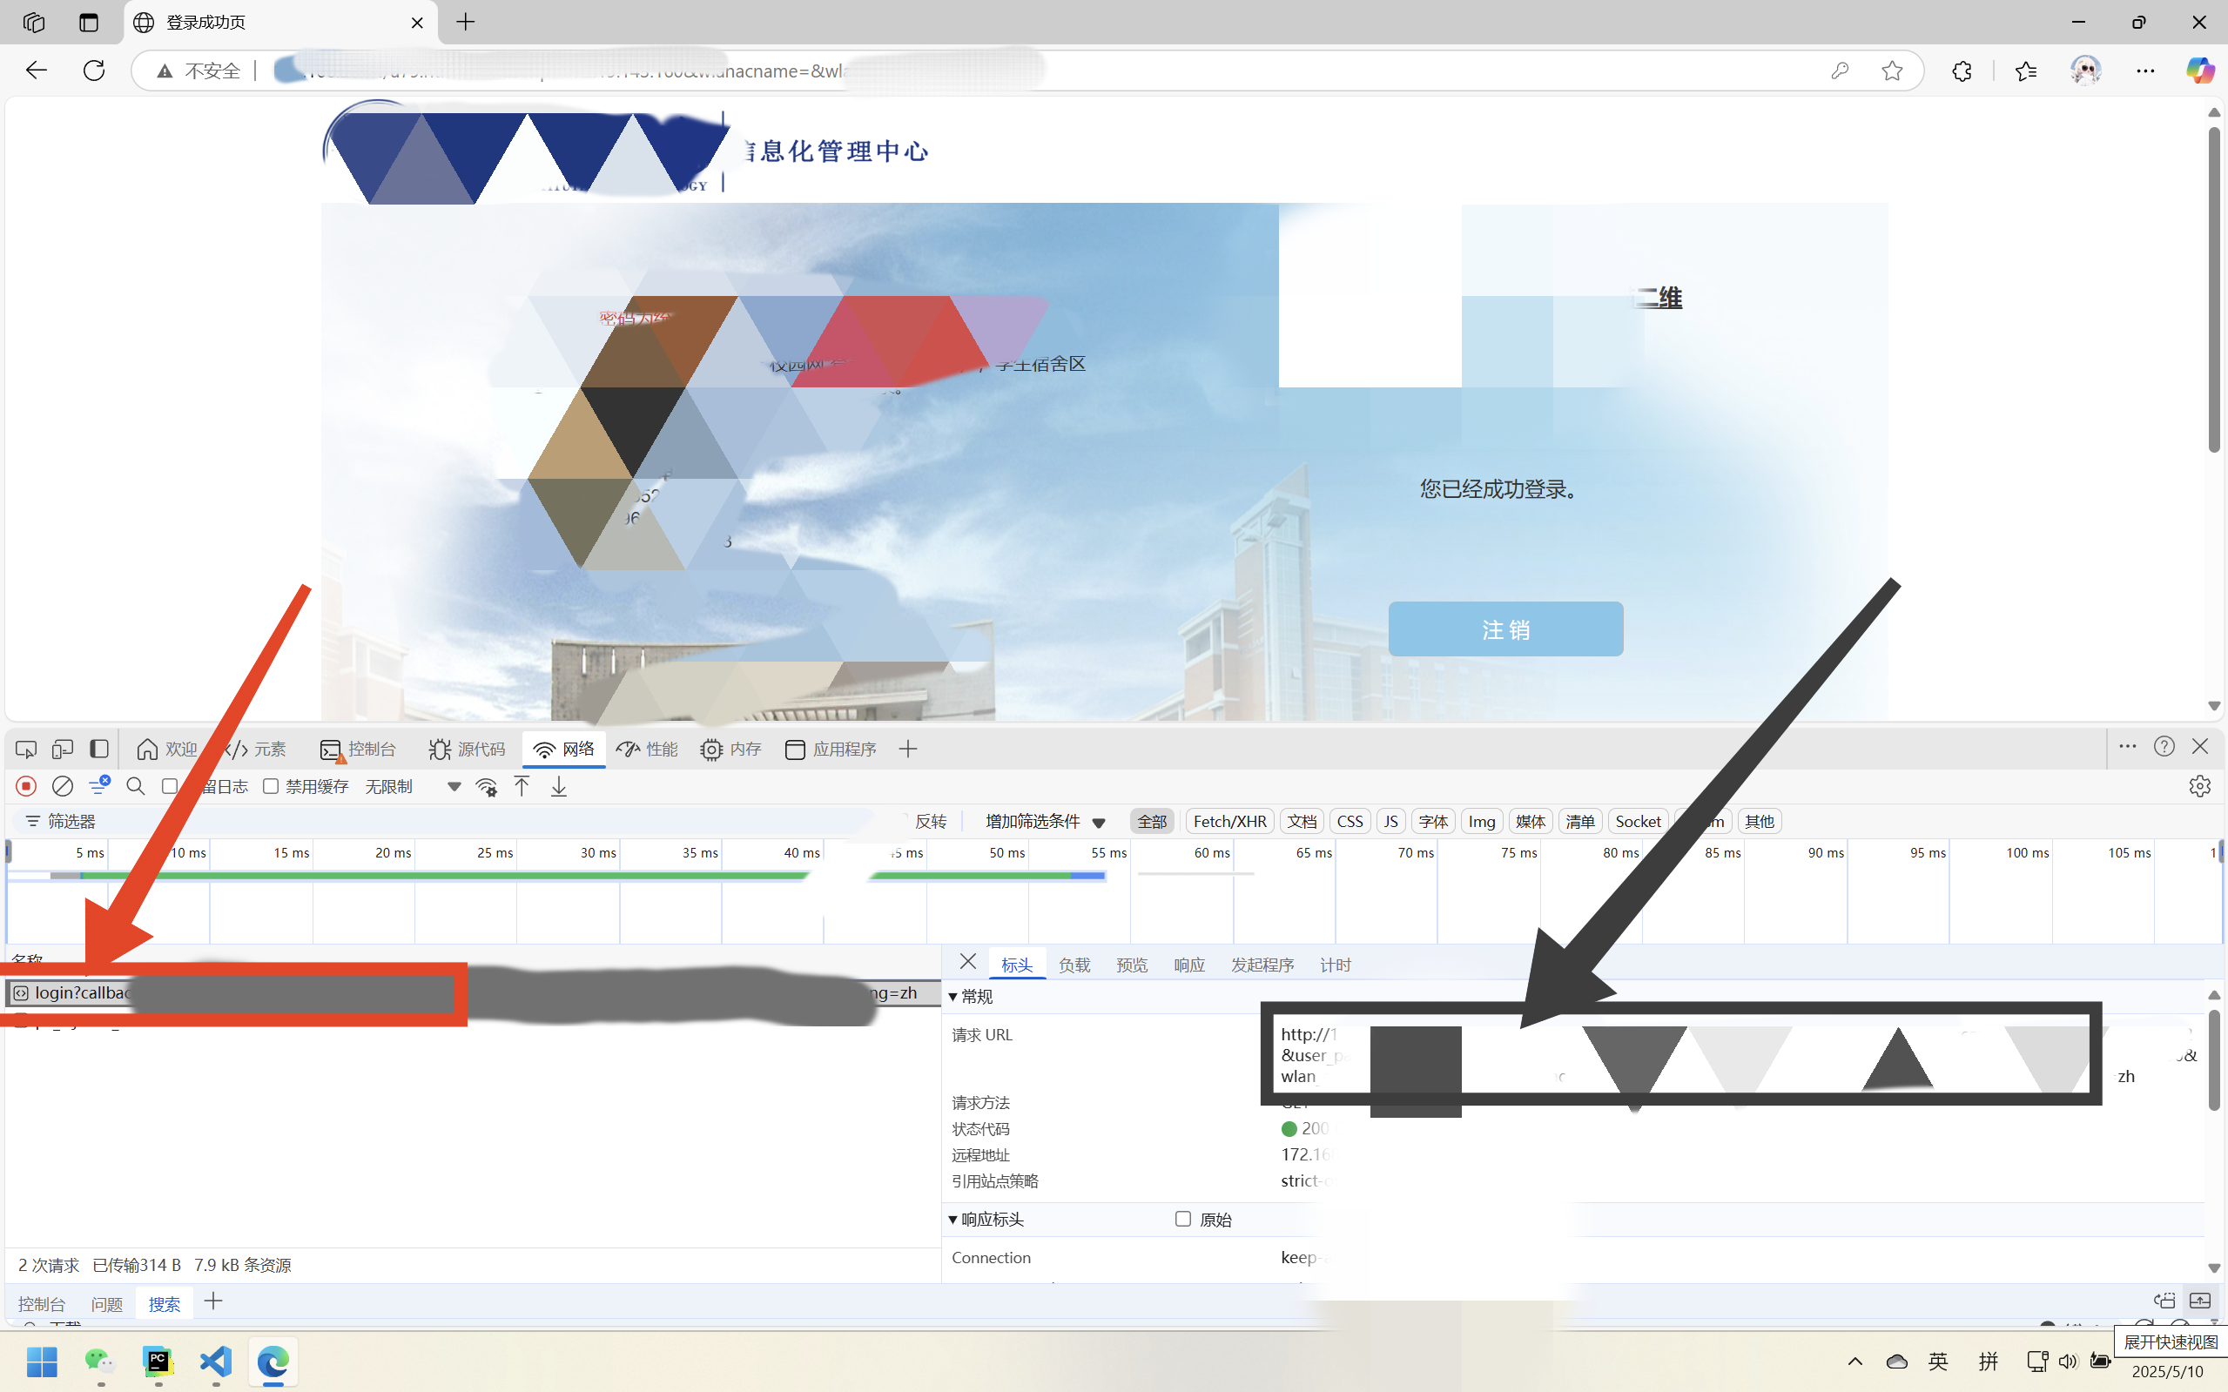
Task: Open the Copilot sidebar icon
Action: [2200, 71]
